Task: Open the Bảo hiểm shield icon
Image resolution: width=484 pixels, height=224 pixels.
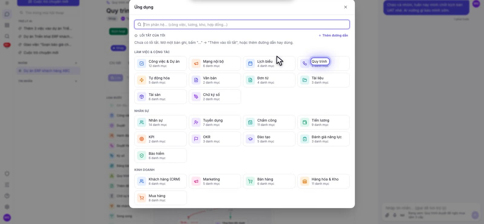Action: (142, 156)
